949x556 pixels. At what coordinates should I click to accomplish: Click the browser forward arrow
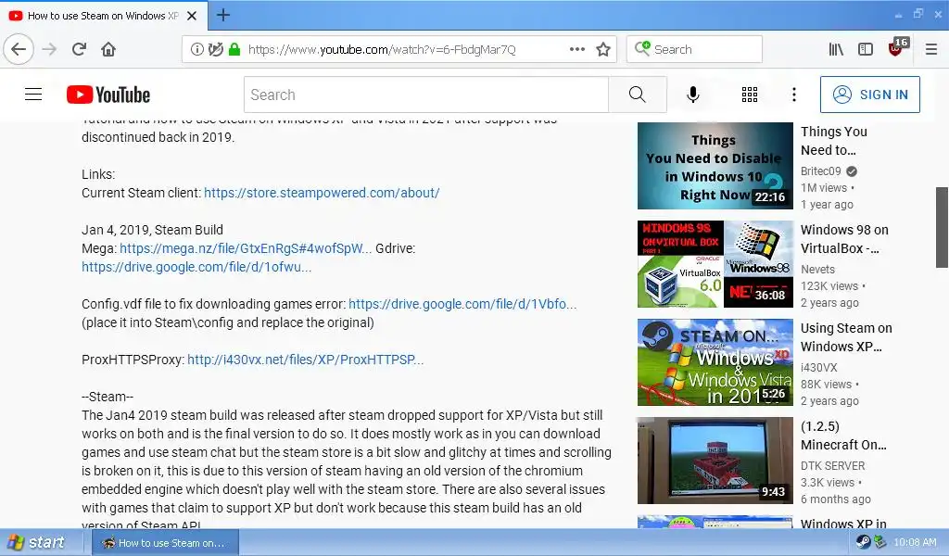[x=49, y=49]
